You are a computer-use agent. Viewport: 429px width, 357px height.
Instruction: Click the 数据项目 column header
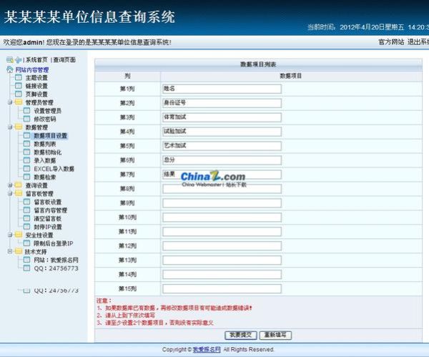click(290, 76)
